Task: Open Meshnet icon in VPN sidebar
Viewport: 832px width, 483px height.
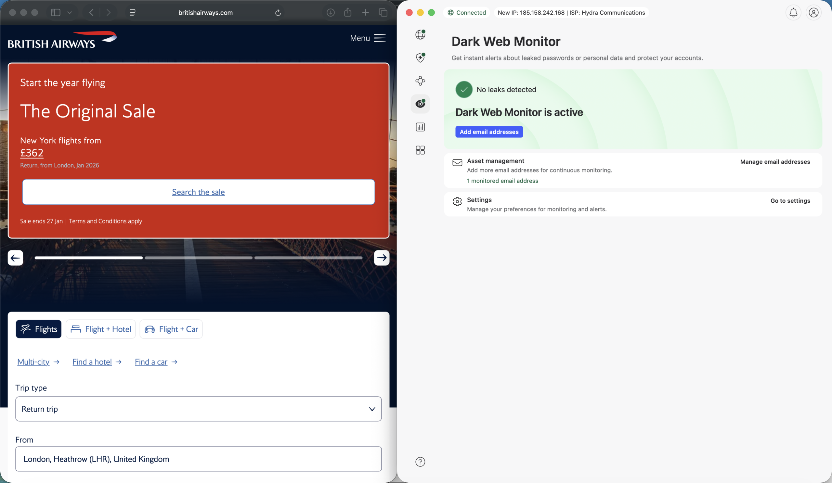Action: (x=420, y=81)
